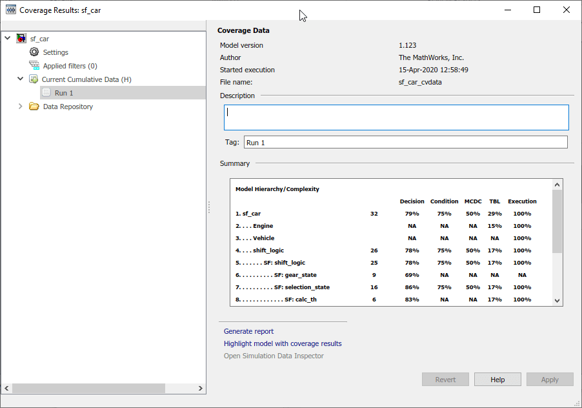Collapse the sf_car tree node
This screenshot has width=582, height=408.
[x=7, y=38]
